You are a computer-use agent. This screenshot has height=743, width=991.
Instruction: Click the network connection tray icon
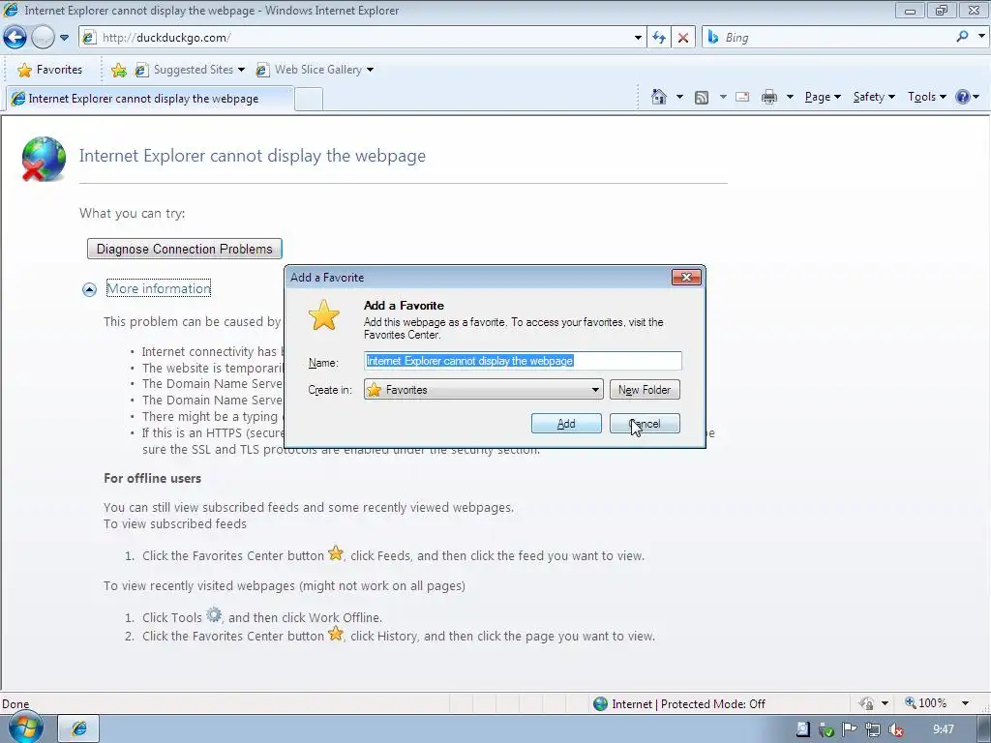click(x=873, y=729)
